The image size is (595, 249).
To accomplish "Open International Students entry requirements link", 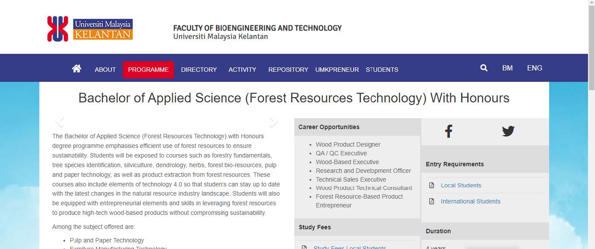I will [470, 201].
